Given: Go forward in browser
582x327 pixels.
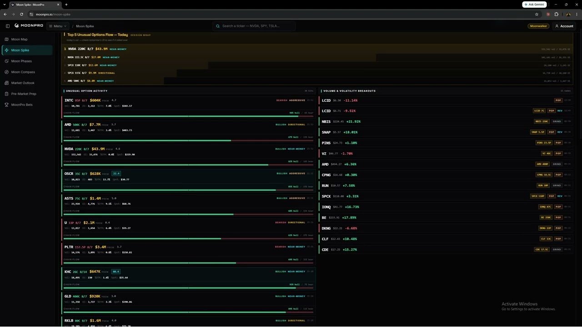Looking at the screenshot, I should 13,14.
